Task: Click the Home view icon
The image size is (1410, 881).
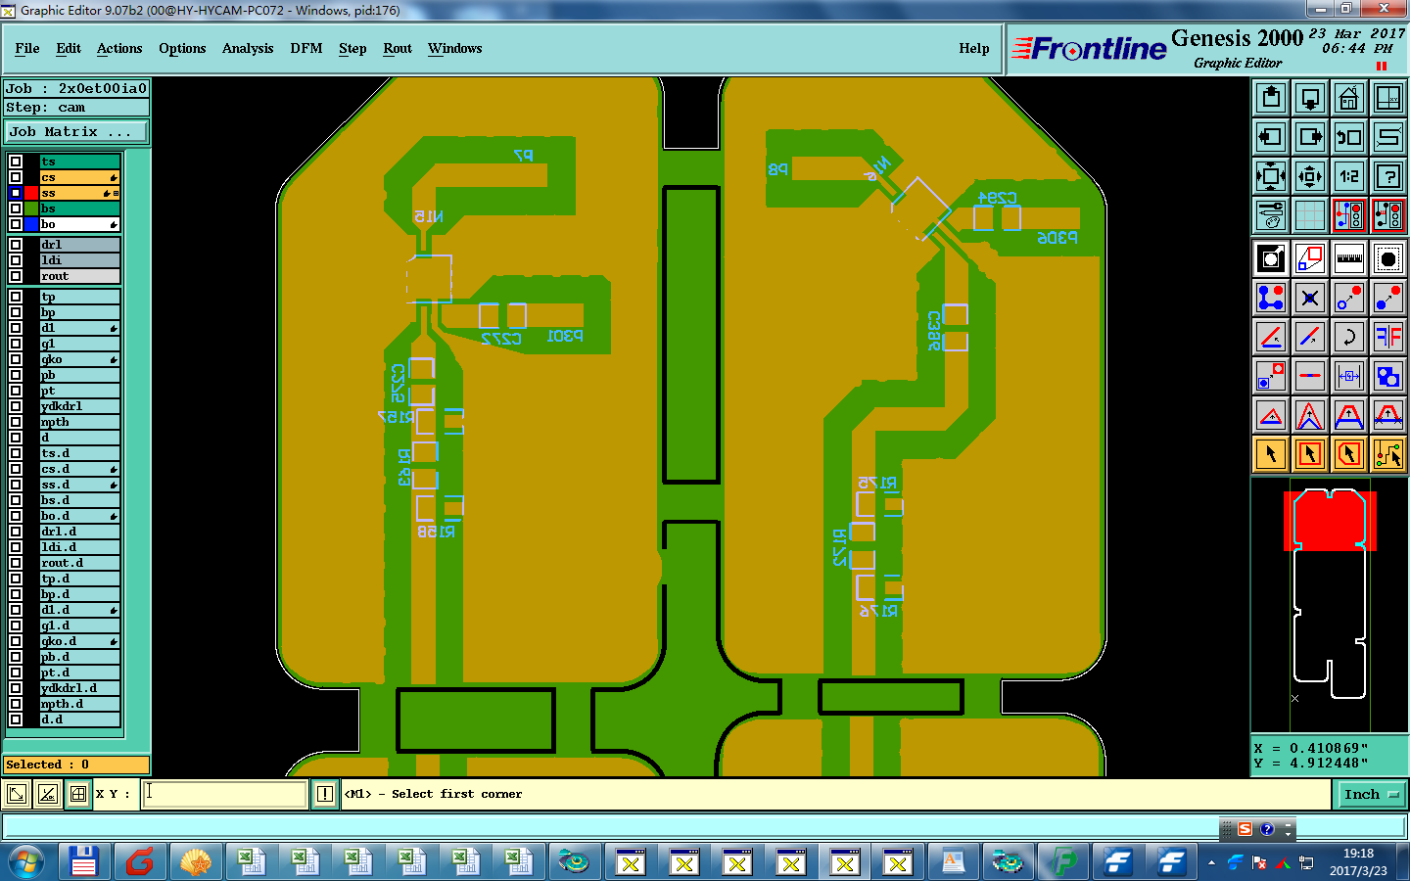Action: pos(1349,98)
